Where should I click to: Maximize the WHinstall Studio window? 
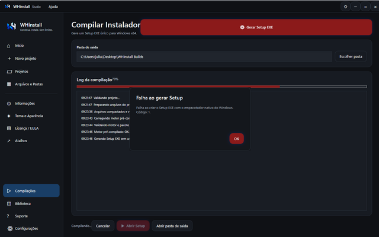(365, 7)
